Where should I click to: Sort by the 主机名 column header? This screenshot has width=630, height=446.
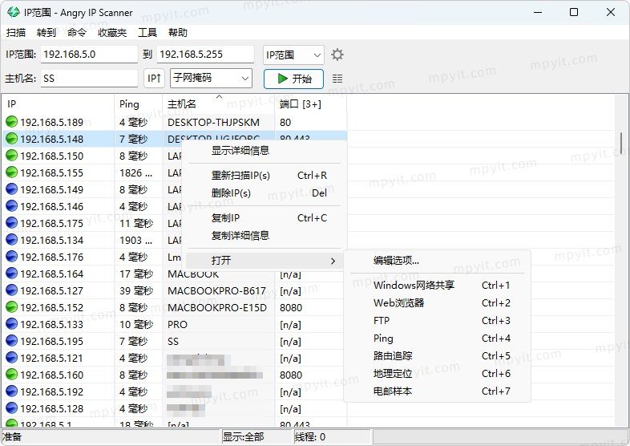(x=219, y=104)
